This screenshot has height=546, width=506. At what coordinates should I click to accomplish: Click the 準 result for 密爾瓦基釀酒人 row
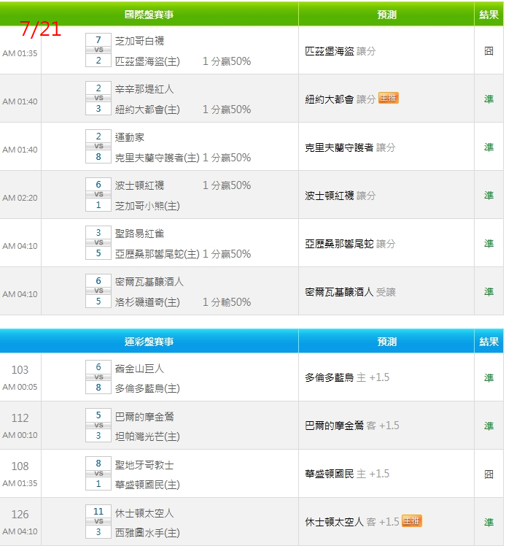[x=489, y=292]
